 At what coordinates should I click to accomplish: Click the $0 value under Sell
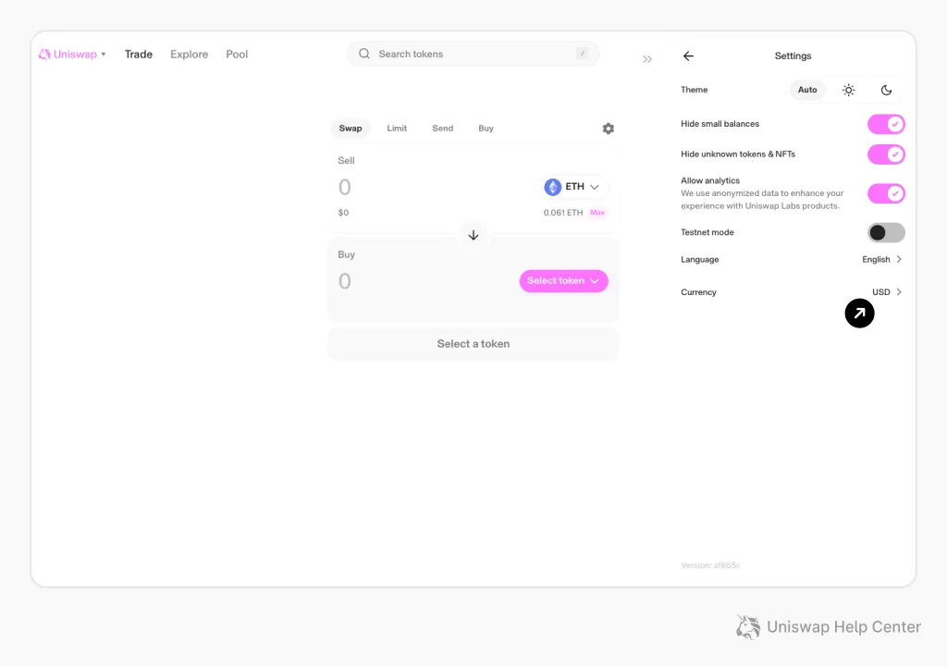343,213
